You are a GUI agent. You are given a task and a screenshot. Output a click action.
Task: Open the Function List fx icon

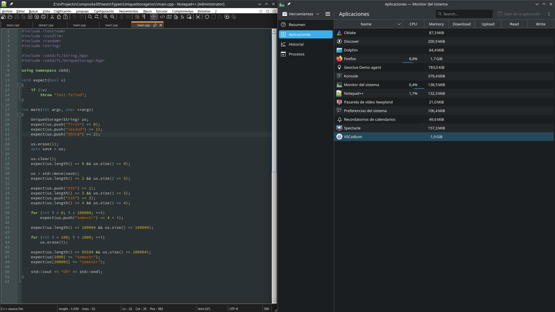coord(182,17)
